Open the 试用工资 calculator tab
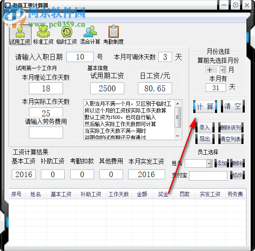The width and height of the screenshot is (255, 251). [x=20, y=35]
